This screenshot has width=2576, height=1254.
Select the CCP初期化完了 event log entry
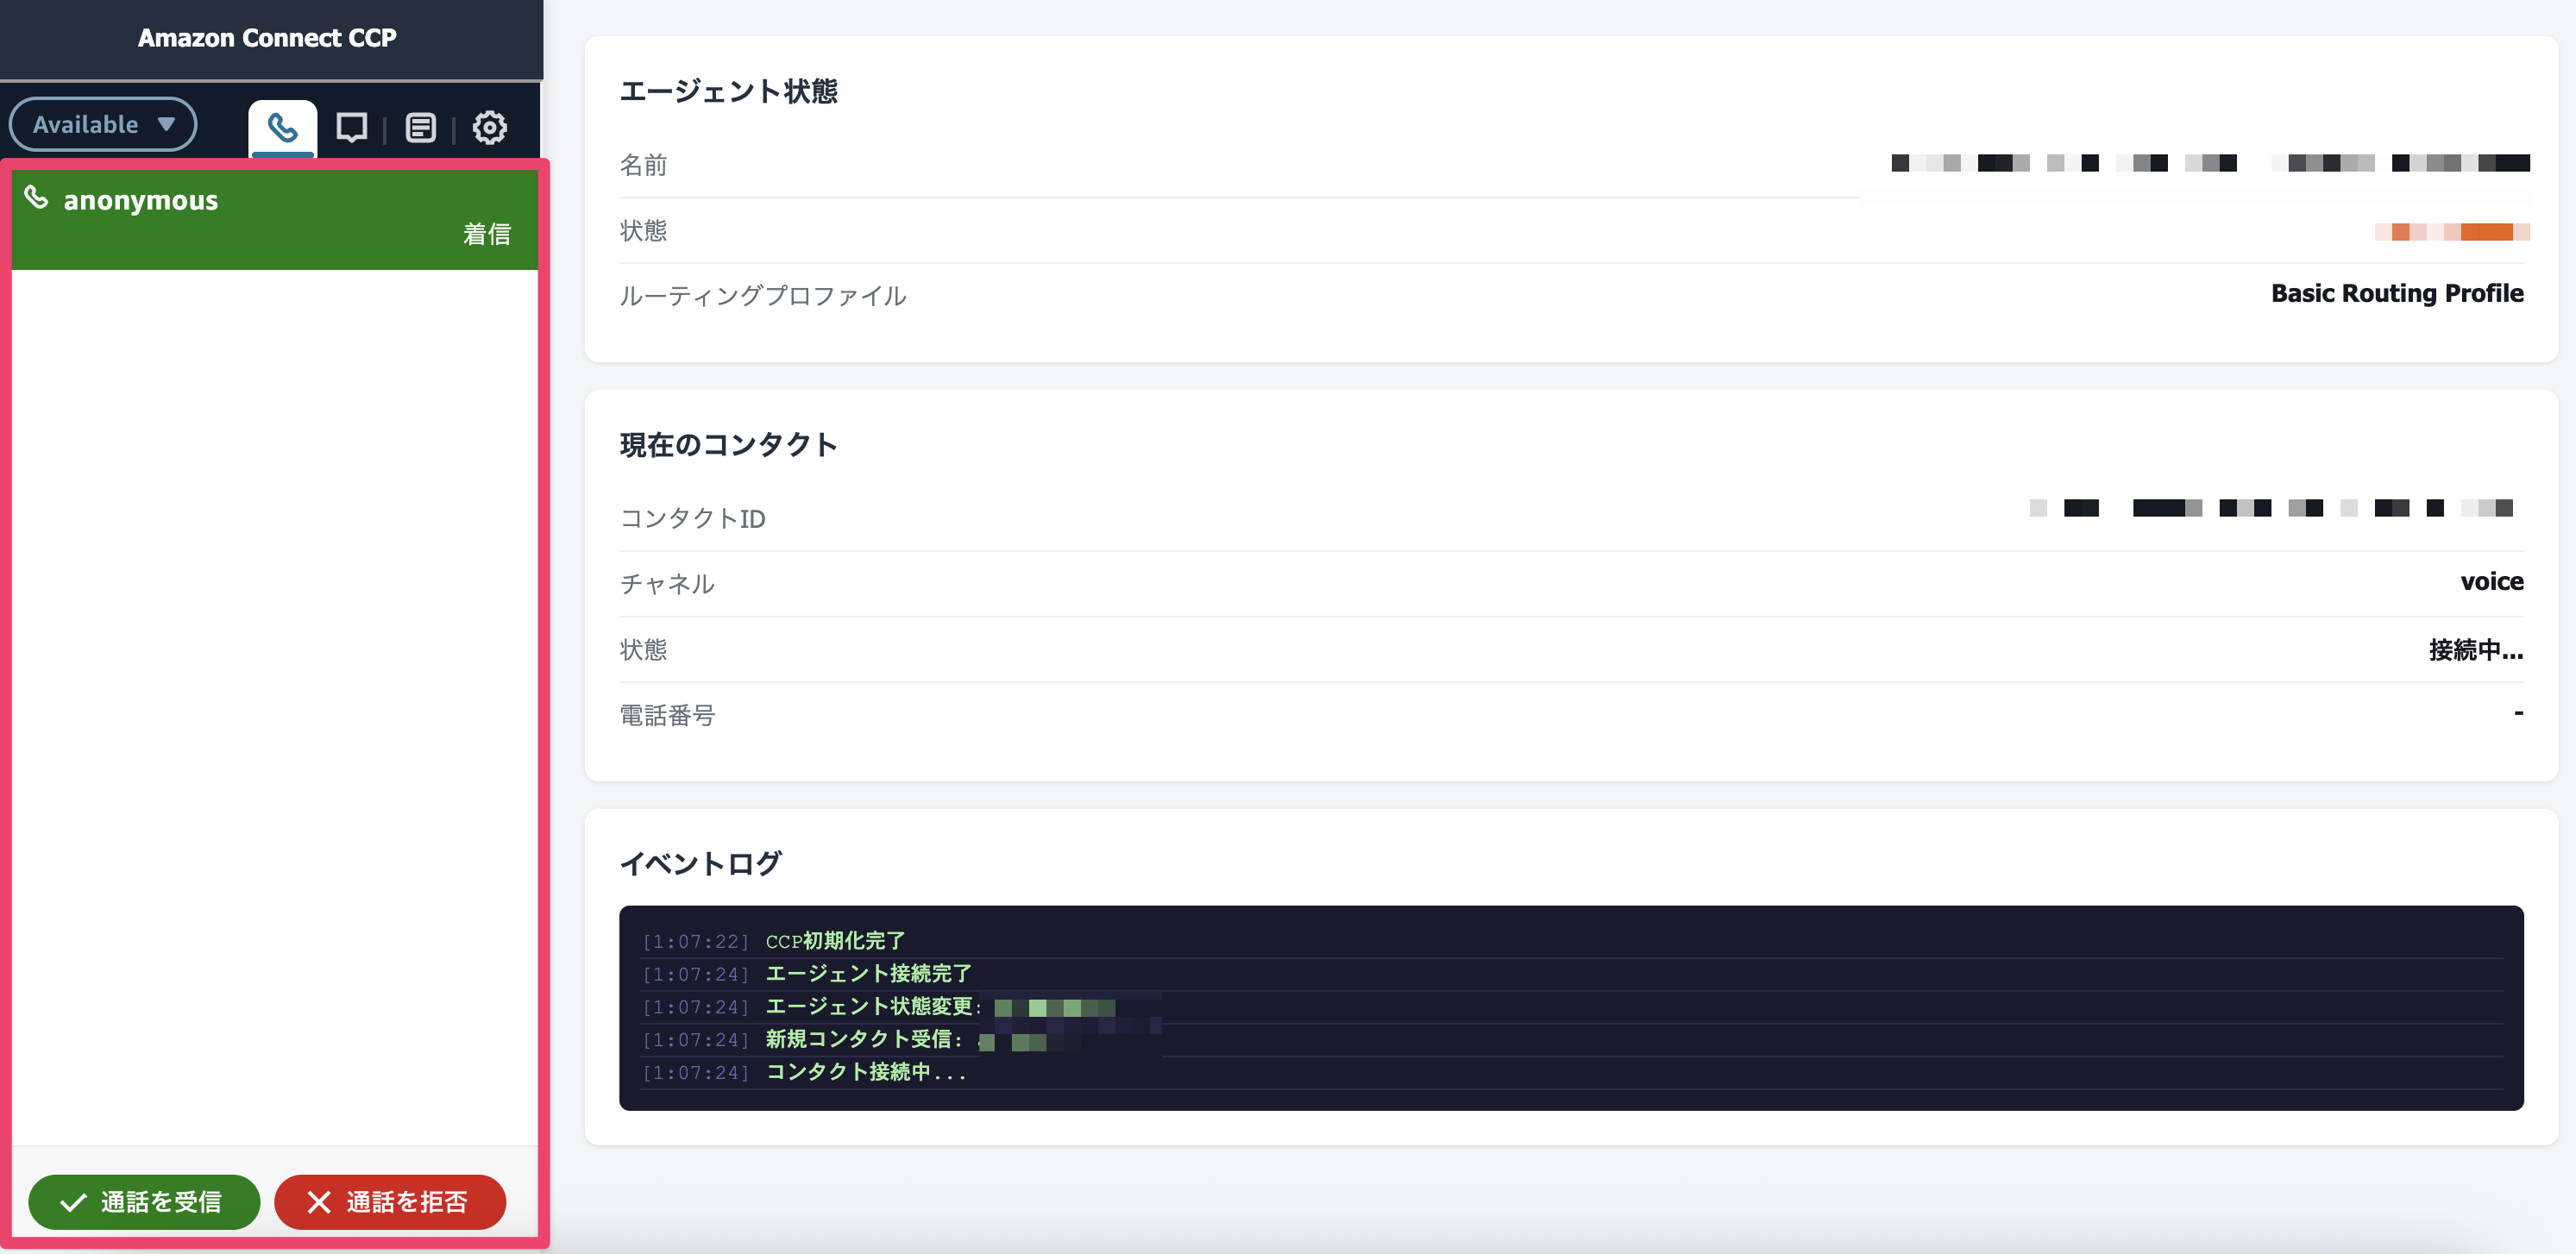pos(836,940)
